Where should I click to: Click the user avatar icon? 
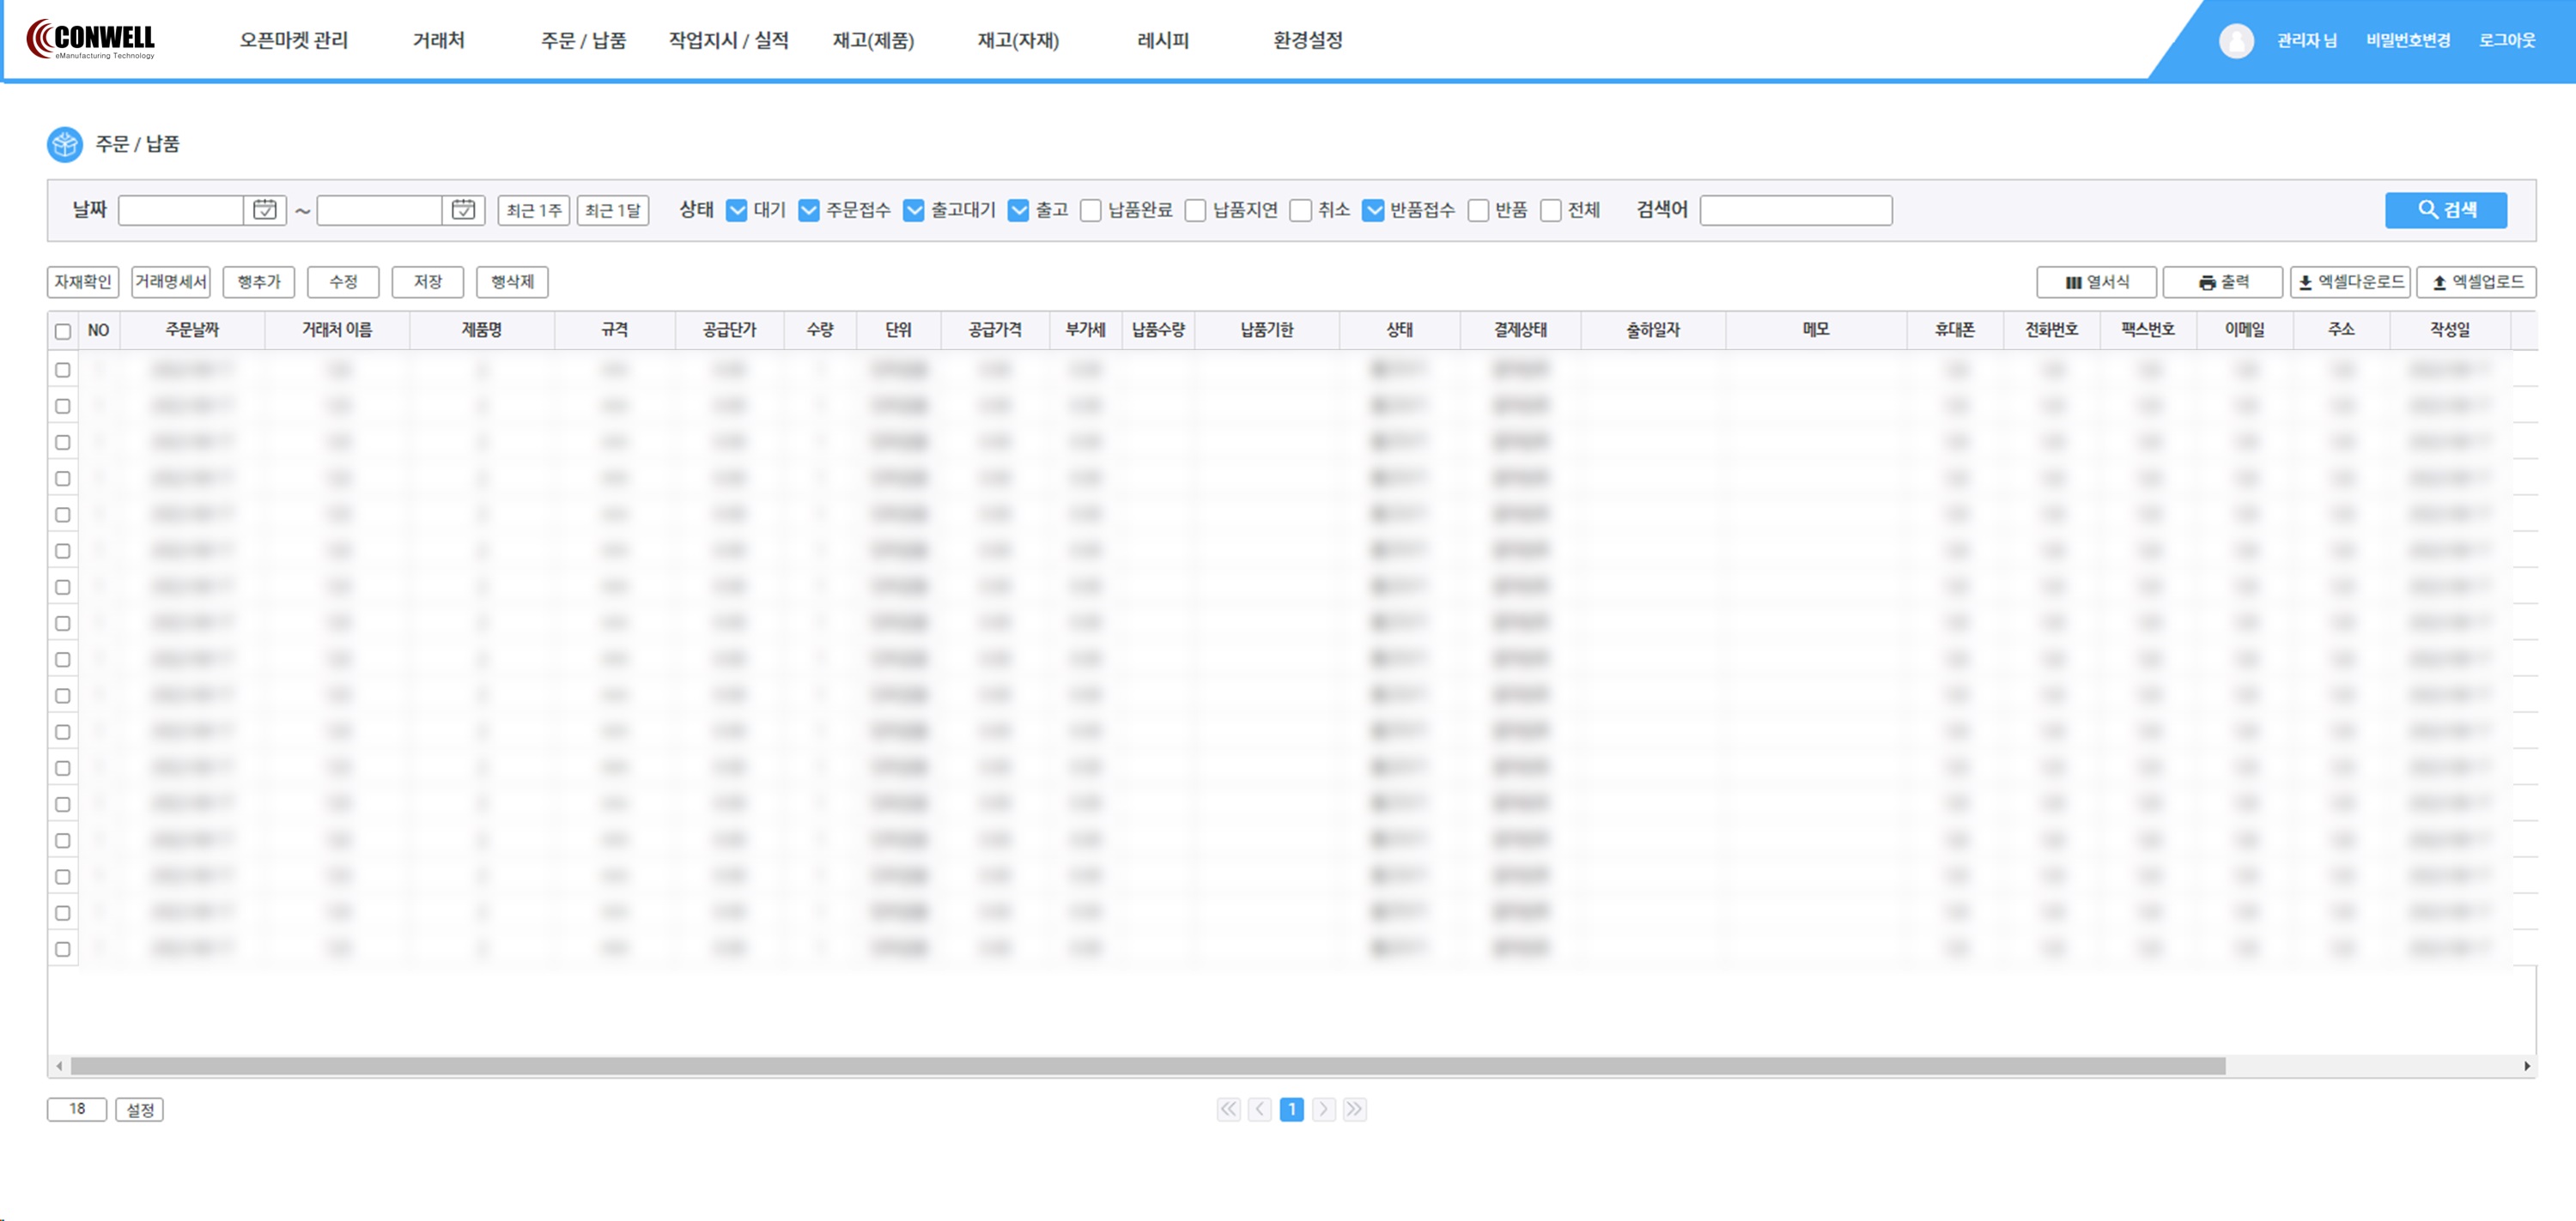2235,41
